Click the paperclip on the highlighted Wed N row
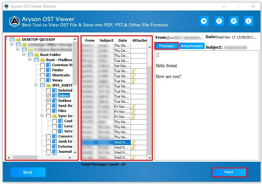The image size is (262, 184). point(133,142)
